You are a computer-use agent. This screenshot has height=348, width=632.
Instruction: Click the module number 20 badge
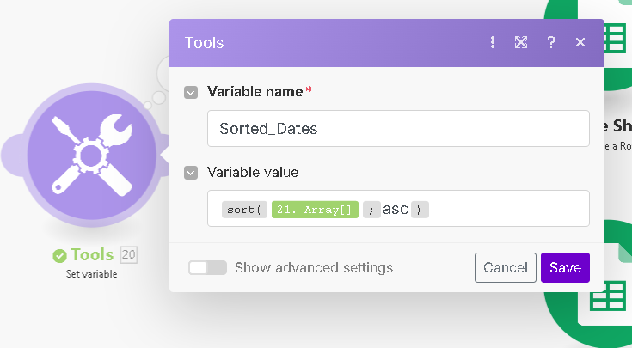[129, 254]
